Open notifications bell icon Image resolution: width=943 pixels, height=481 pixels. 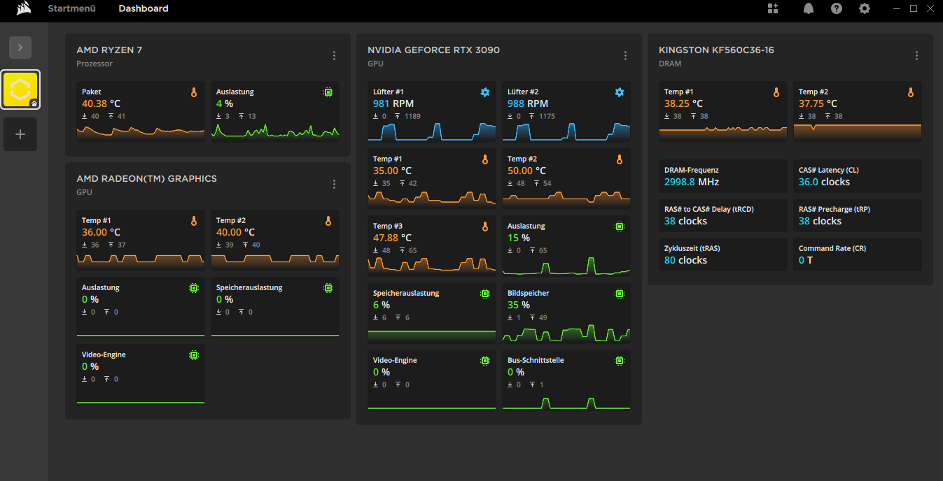[x=809, y=8]
